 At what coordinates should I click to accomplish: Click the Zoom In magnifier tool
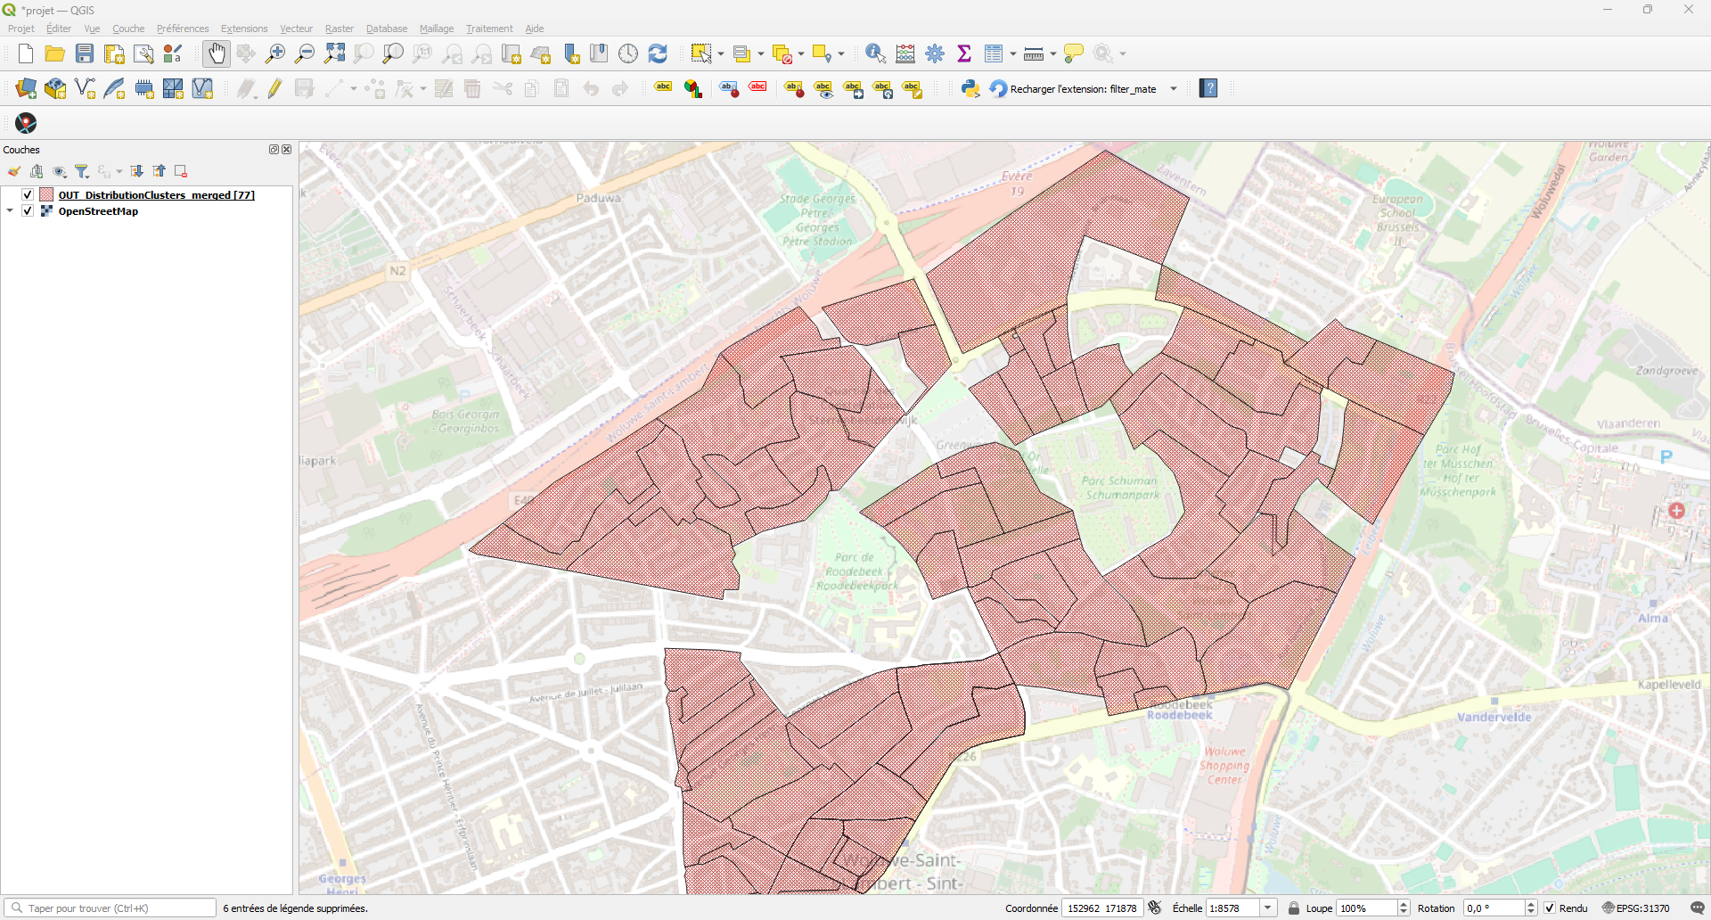pos(275,53)
